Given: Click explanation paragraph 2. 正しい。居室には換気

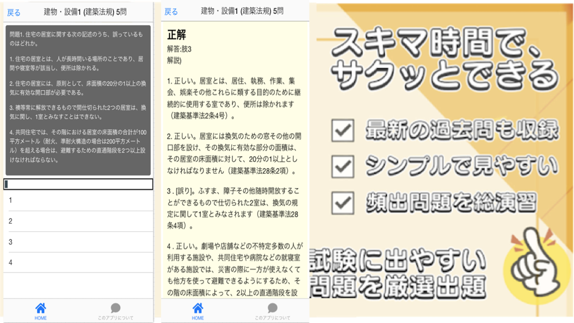Looking at the screenshot, I should point(234,153).
